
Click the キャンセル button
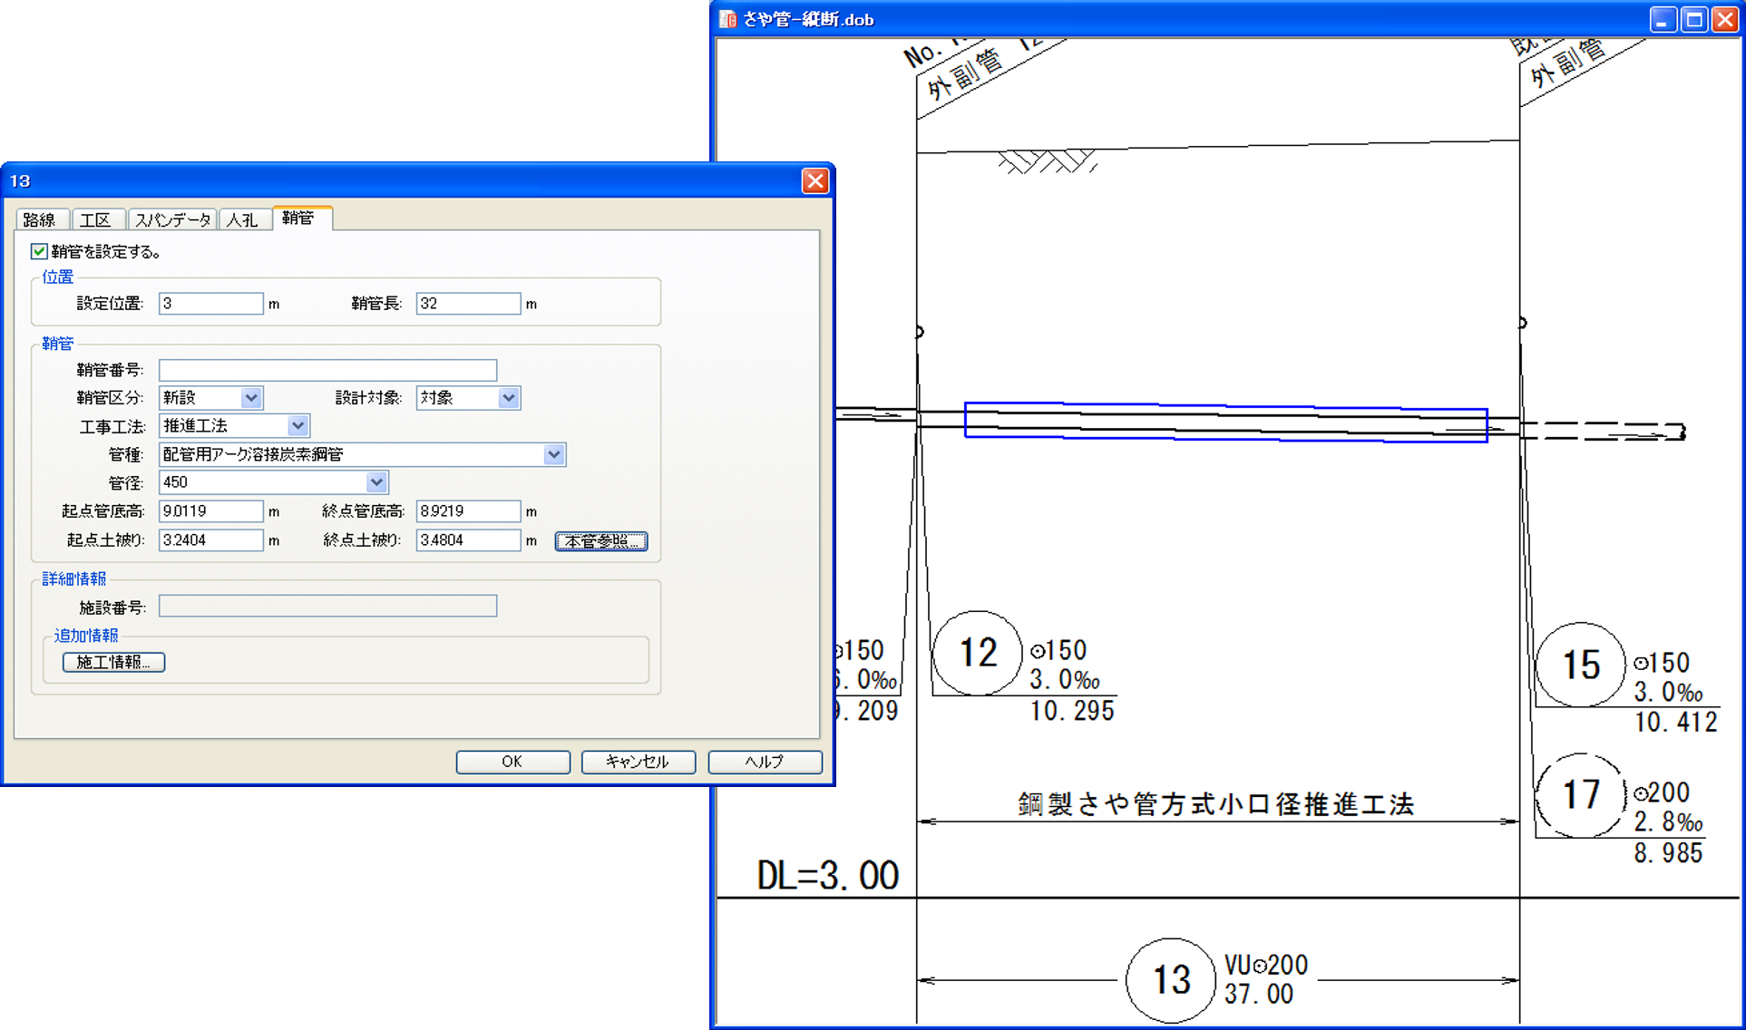[x=638, y=762]
